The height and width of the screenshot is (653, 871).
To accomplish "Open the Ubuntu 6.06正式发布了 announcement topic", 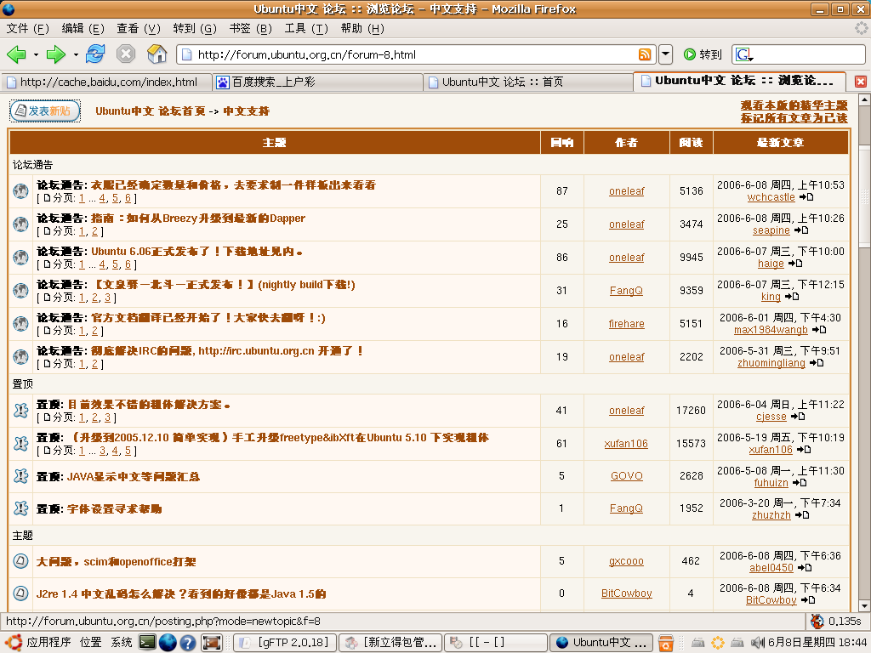I will click(196, 252).
